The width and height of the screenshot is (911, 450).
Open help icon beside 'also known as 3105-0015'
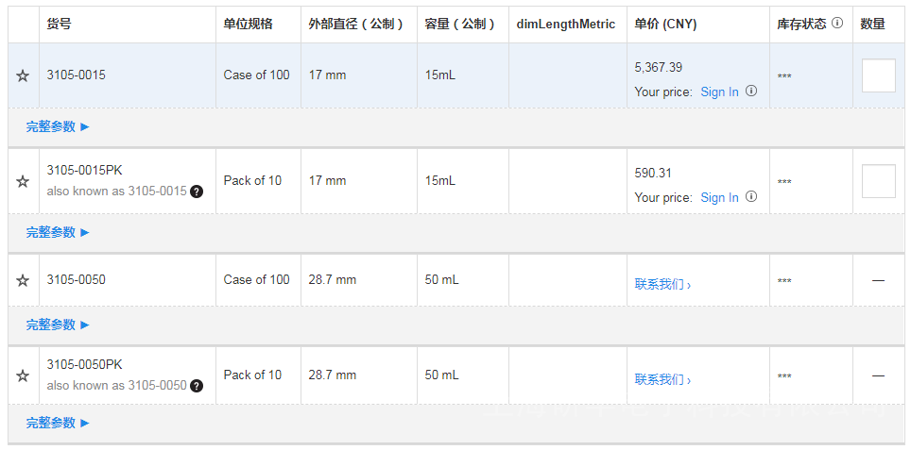(197, 192)
